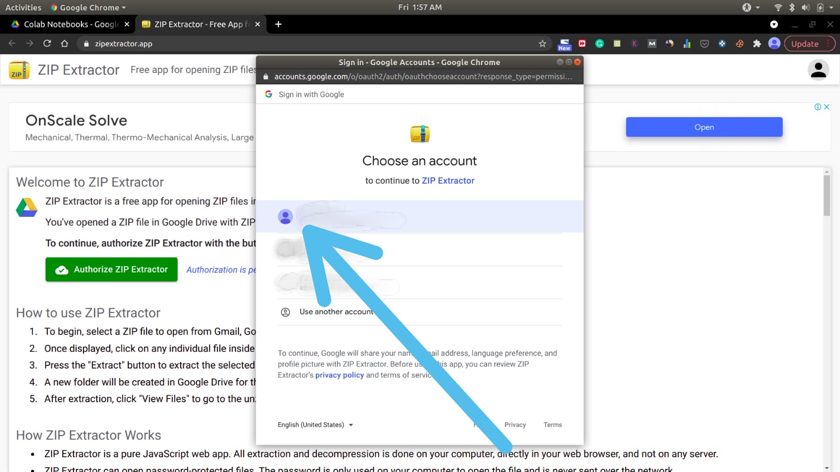
Task: Click the Open button in OnScale ad
Action: coord(704,127)
